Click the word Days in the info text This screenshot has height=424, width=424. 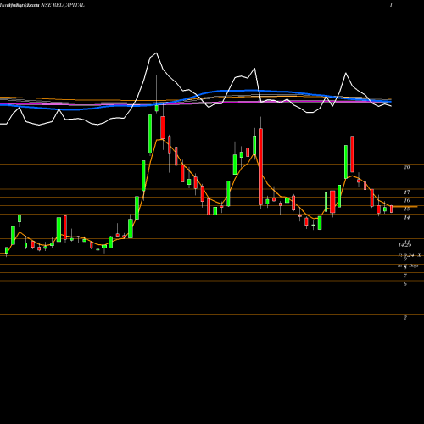[414, 266]
